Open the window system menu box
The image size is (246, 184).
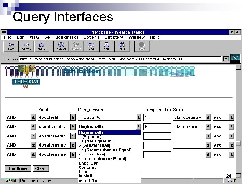click(x=4, y=32)
